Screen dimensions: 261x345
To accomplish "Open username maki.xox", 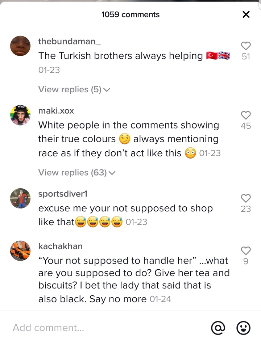I will click(x=56, y=111).
